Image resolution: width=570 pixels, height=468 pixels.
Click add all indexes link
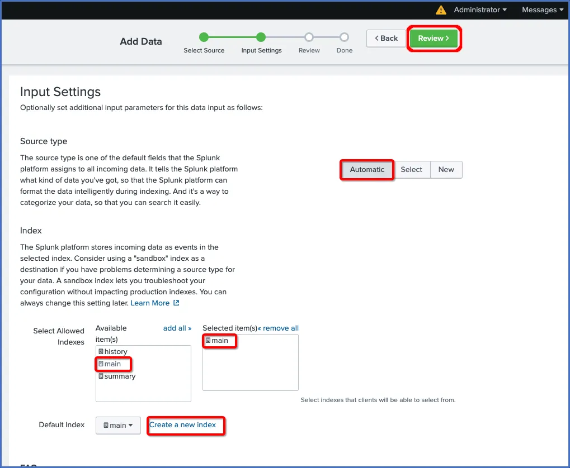click(177, 328)
